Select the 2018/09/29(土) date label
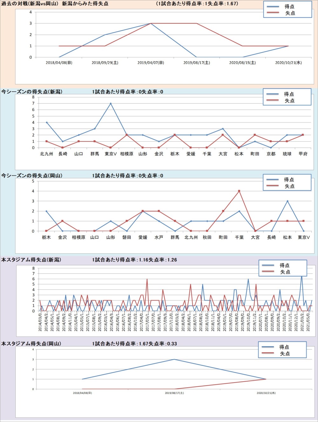This screenshot has height=422, width=318. [x=105, y=63]
